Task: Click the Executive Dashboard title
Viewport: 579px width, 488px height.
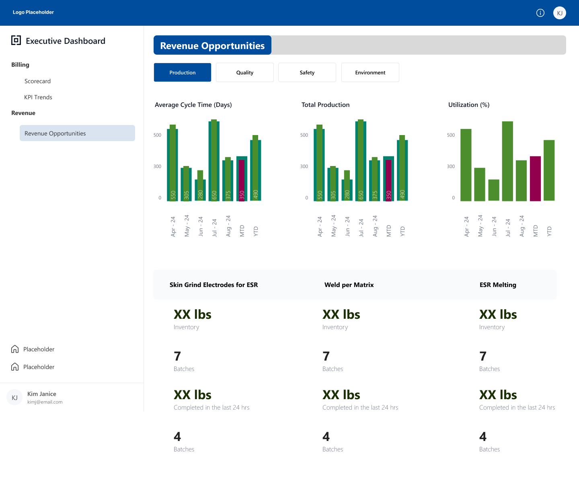Action: pyautogui.click(x=66, y=41)
